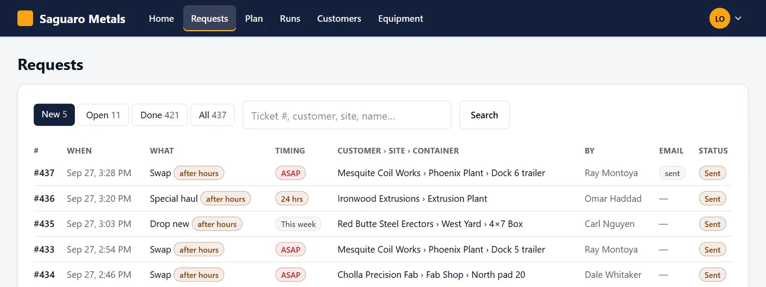Click Dale Whitaker in the By column

[x=613, y=275]
